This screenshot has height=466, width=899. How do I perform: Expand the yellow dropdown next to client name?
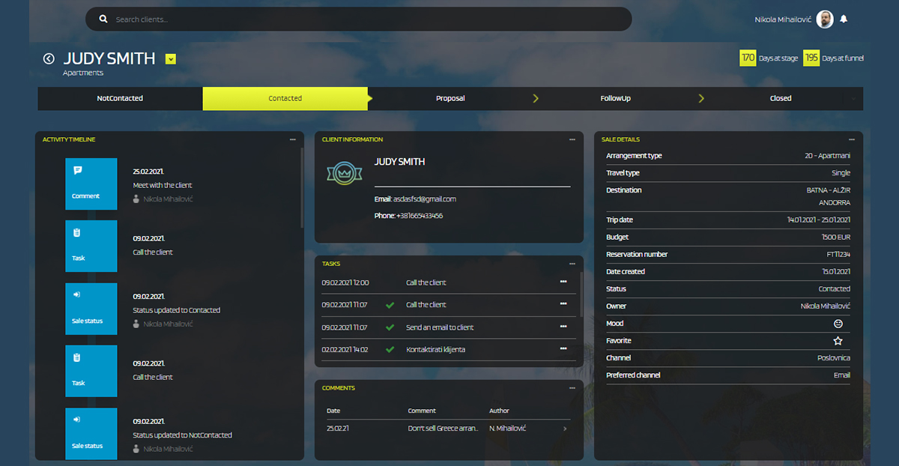171,59
